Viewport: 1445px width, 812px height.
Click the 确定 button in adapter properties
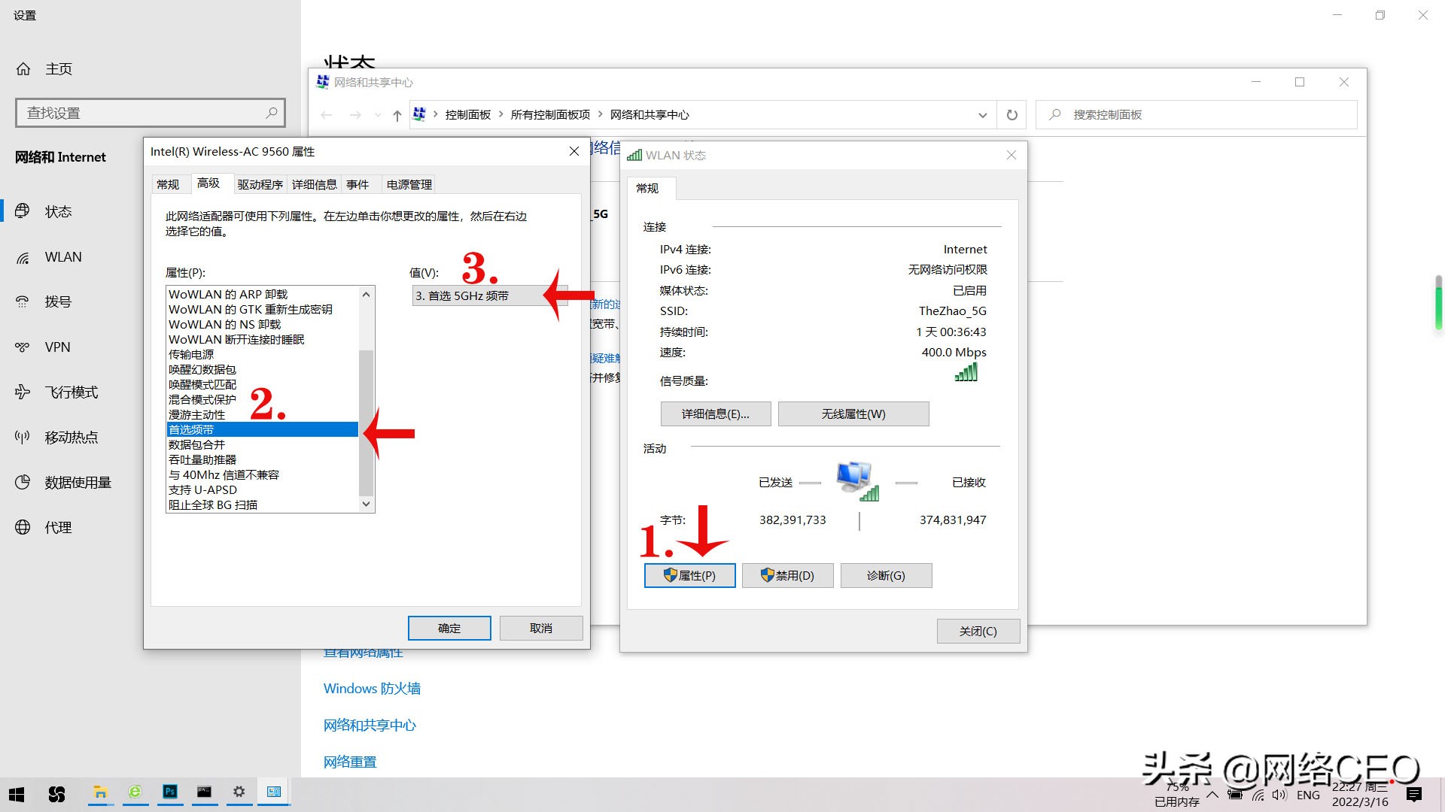(x=449, y=629)
